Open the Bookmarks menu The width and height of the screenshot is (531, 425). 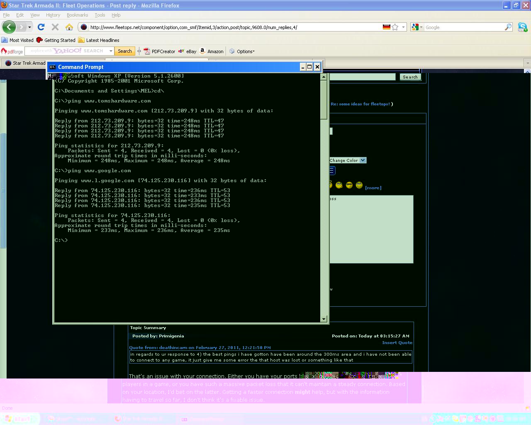point(77,15)
